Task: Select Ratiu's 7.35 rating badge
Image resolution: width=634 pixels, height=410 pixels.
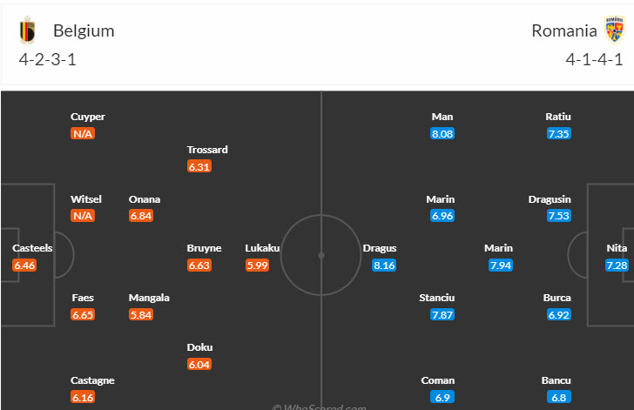Action: pyautogui.click(x=558, y=134)
